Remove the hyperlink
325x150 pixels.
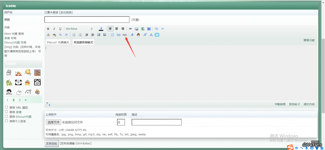(x=54, y=35)
